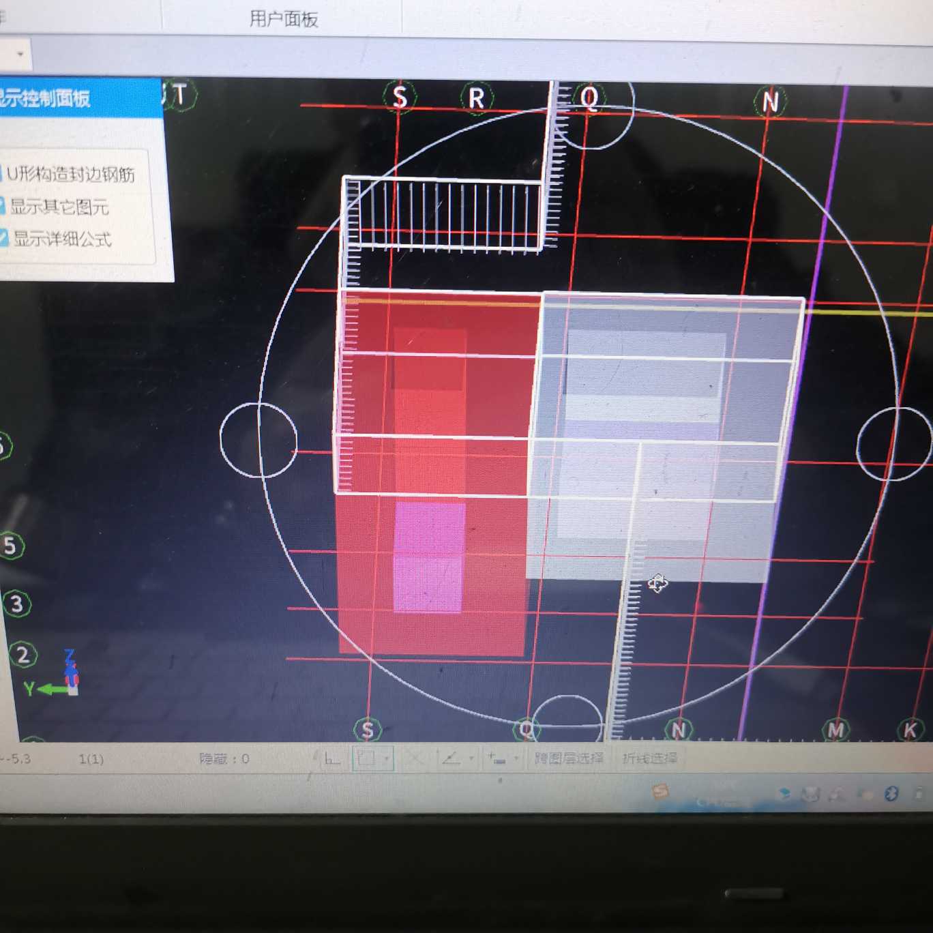Toggle the U形构造封边钢筋 checkbox
The height and width of the screenshot is (933, 933).
click(2, 174)
